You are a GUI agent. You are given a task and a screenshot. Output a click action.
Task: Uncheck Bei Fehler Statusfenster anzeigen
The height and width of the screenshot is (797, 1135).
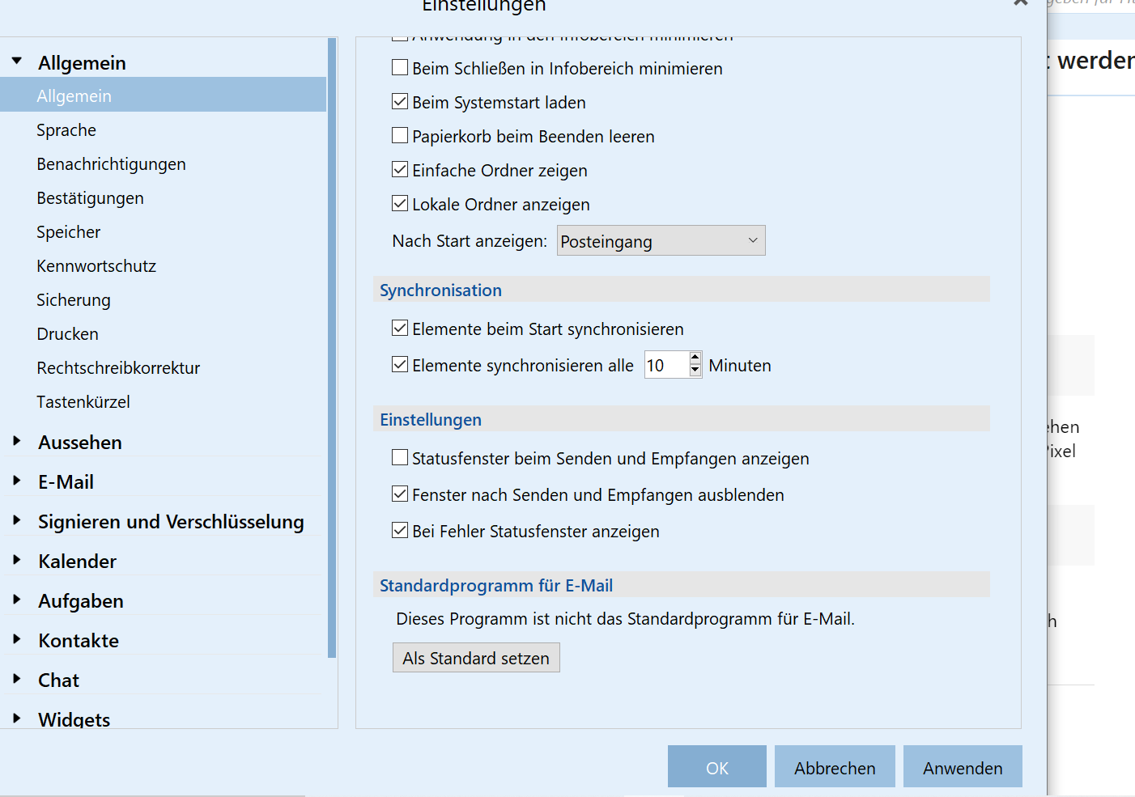(x=400, y=530)
